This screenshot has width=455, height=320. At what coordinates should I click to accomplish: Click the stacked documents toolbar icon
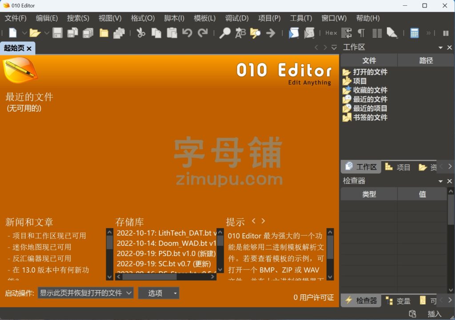coord(119,33)
